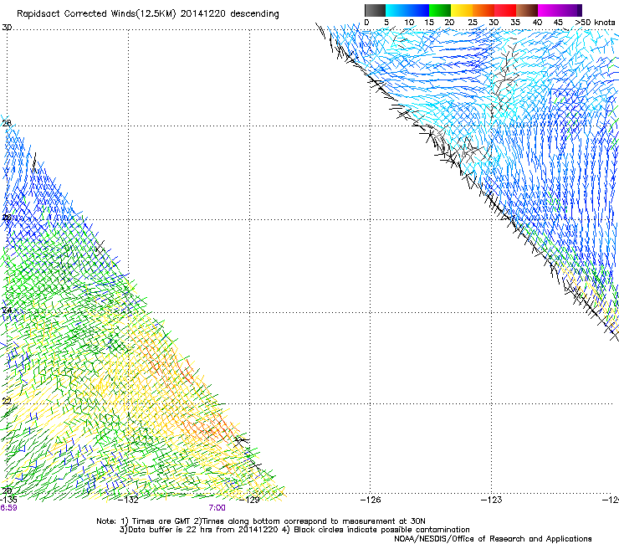Screen dimensions: 619x544
Task: Select the gray 0-5 knots color segment
Action: (375, 10)
